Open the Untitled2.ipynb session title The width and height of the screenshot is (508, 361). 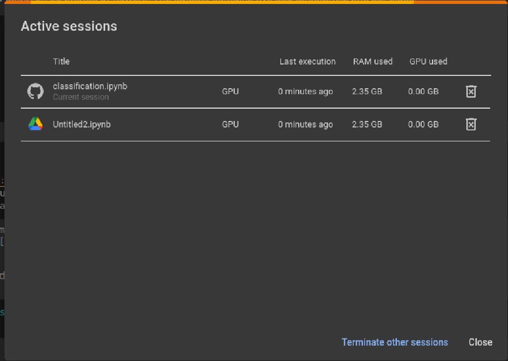(82, 124)
